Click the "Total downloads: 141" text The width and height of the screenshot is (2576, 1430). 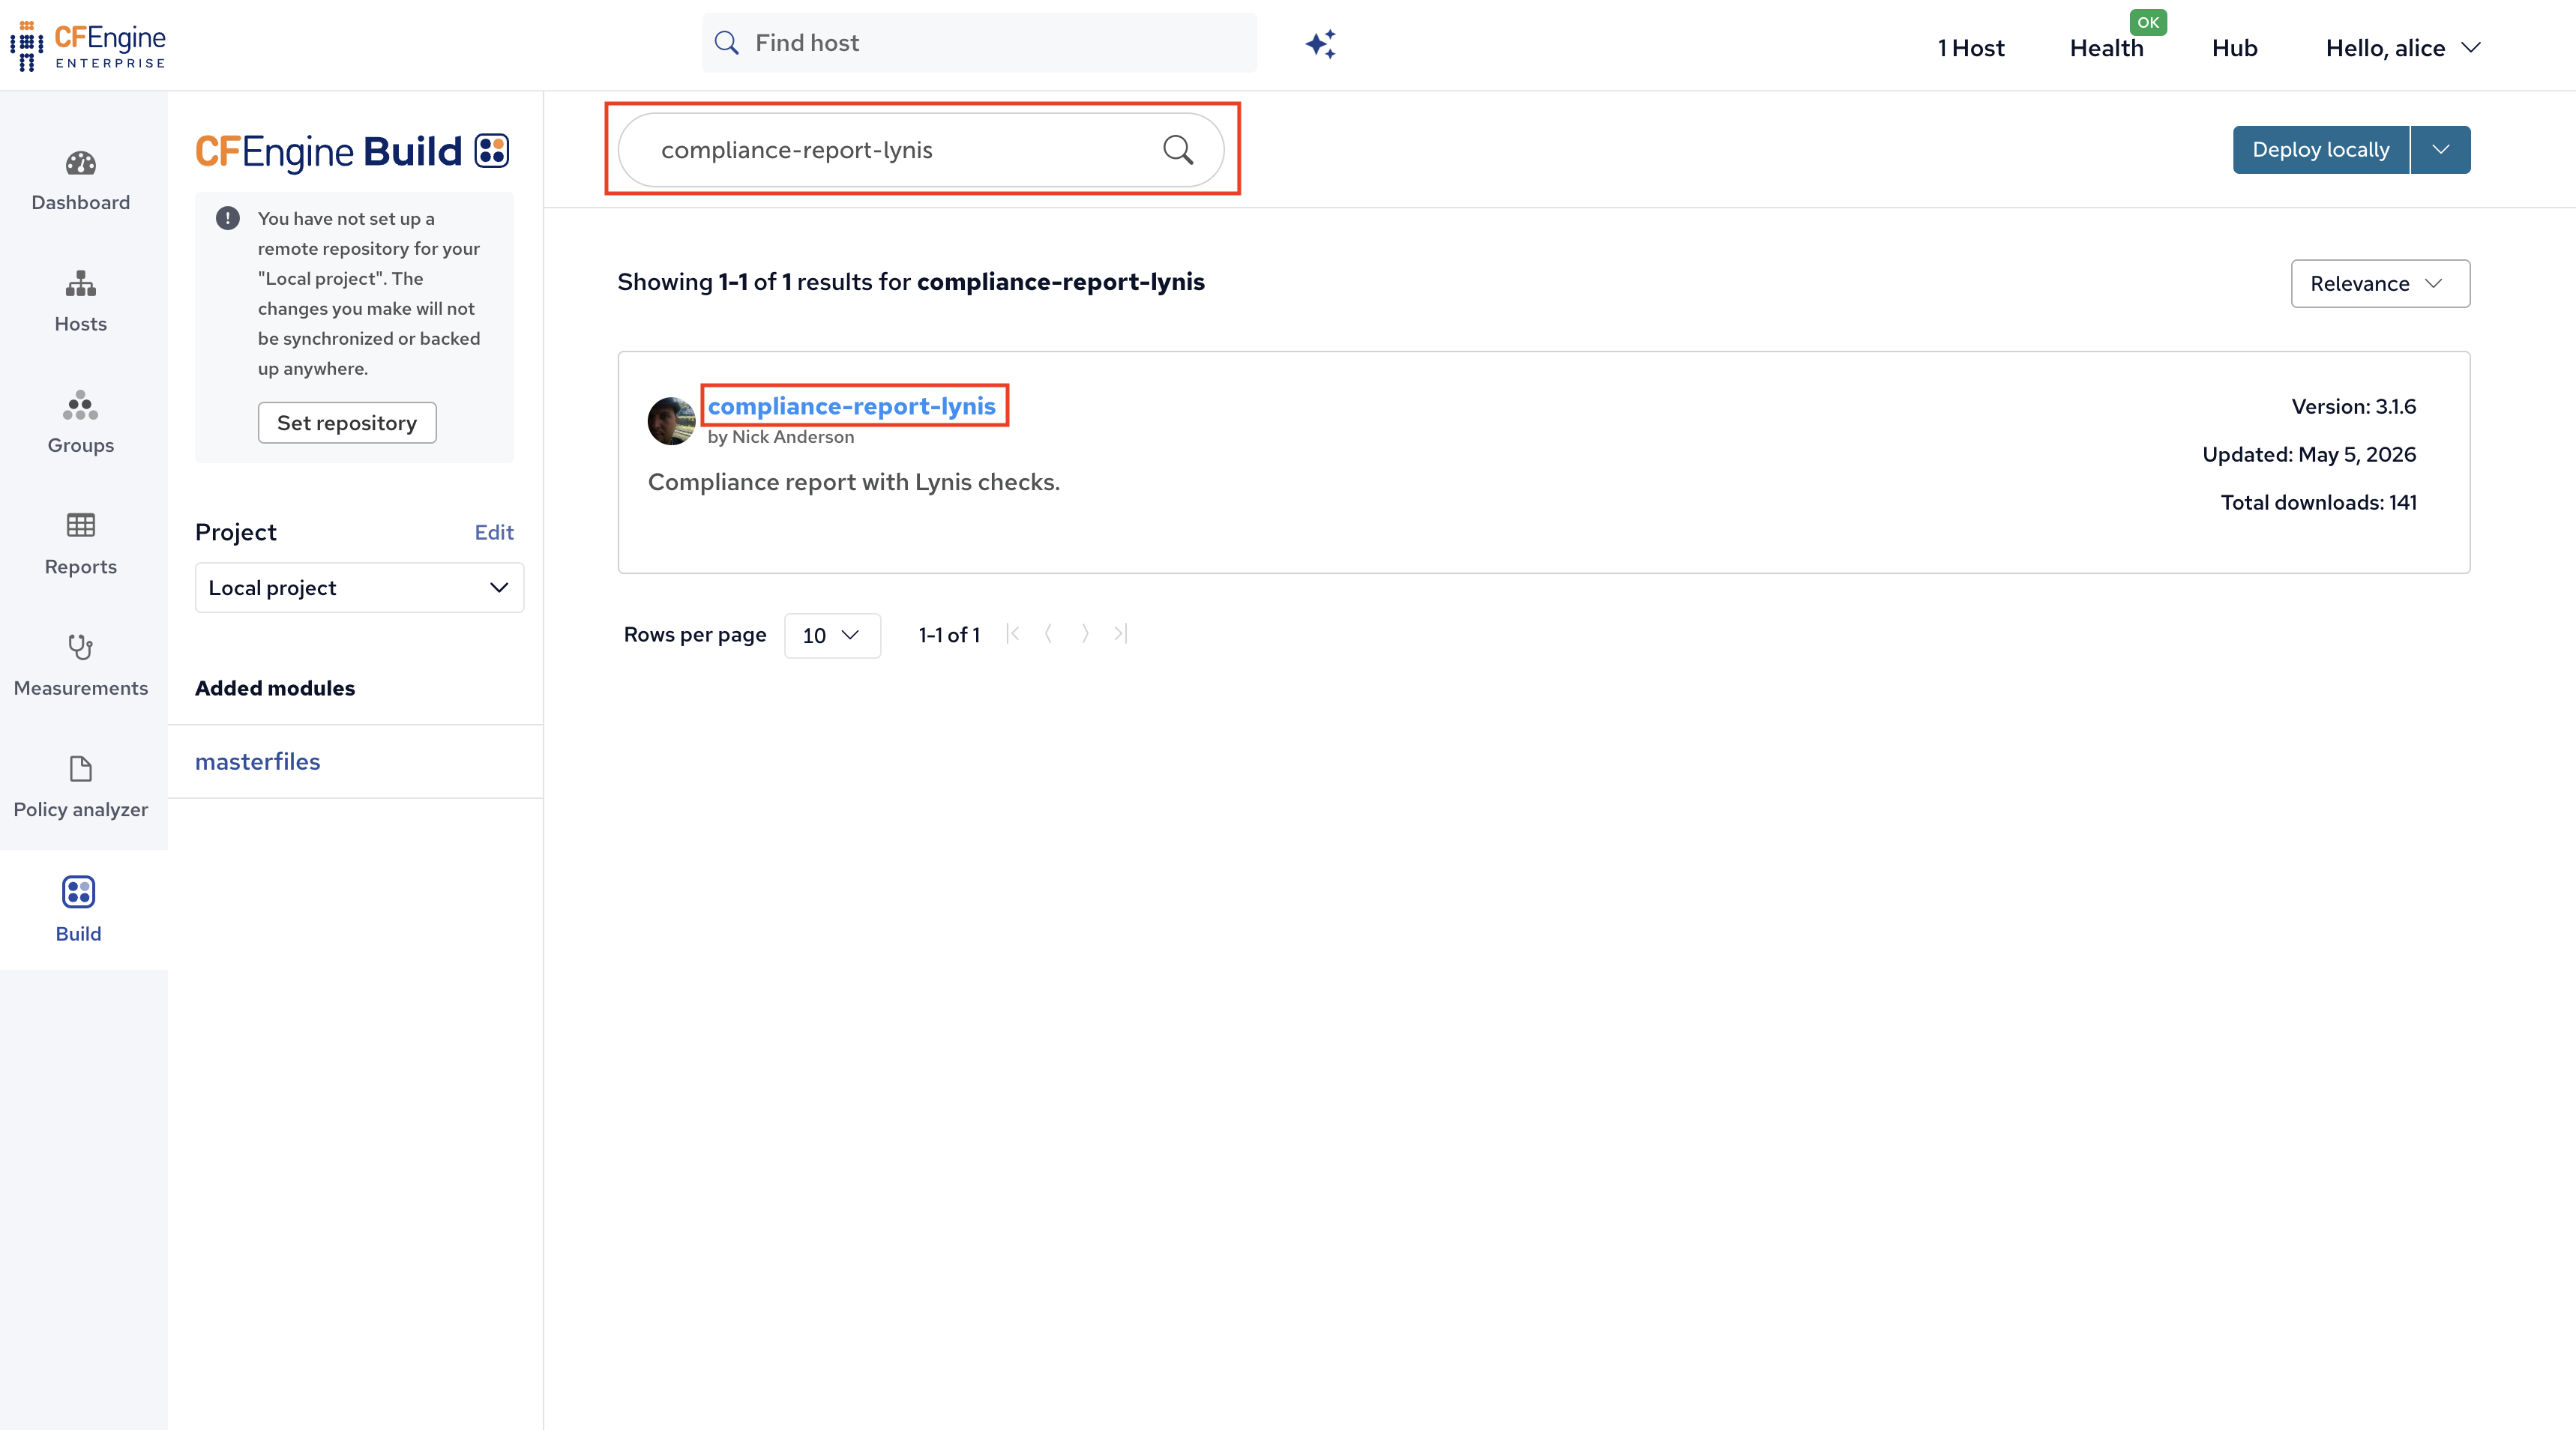pyautogui.click(x=2319, y=503)
